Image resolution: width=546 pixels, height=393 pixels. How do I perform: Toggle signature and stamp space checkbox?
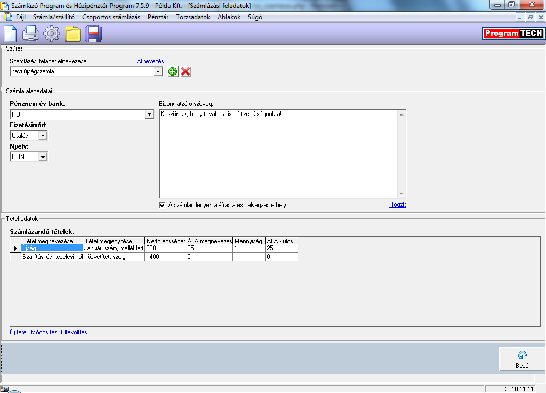click(163, 205)
